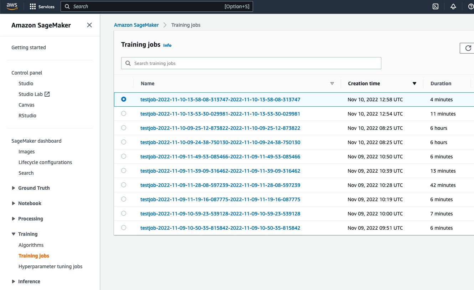Screen dimensions: 474x290
Task: Click the refresh training jobs button
Action: 468,48
